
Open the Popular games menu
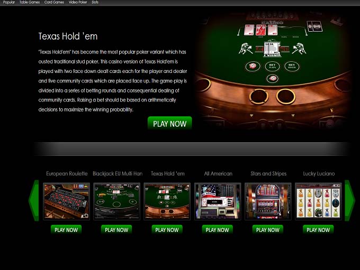coord(8,2)
